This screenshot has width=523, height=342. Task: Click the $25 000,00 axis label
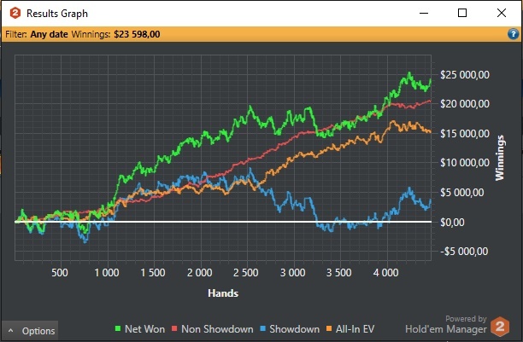[x=465, y=74]
